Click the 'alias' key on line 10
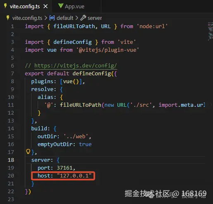The image size is (213, 204). click(45, 97)
